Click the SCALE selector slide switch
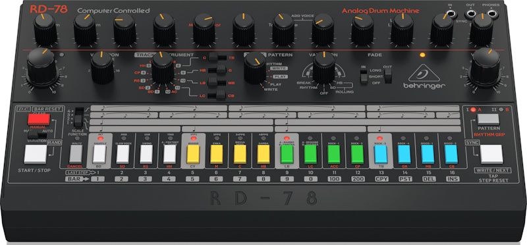Image resolution: width=527 pixels, height=245 pixels. click(78, 117)
